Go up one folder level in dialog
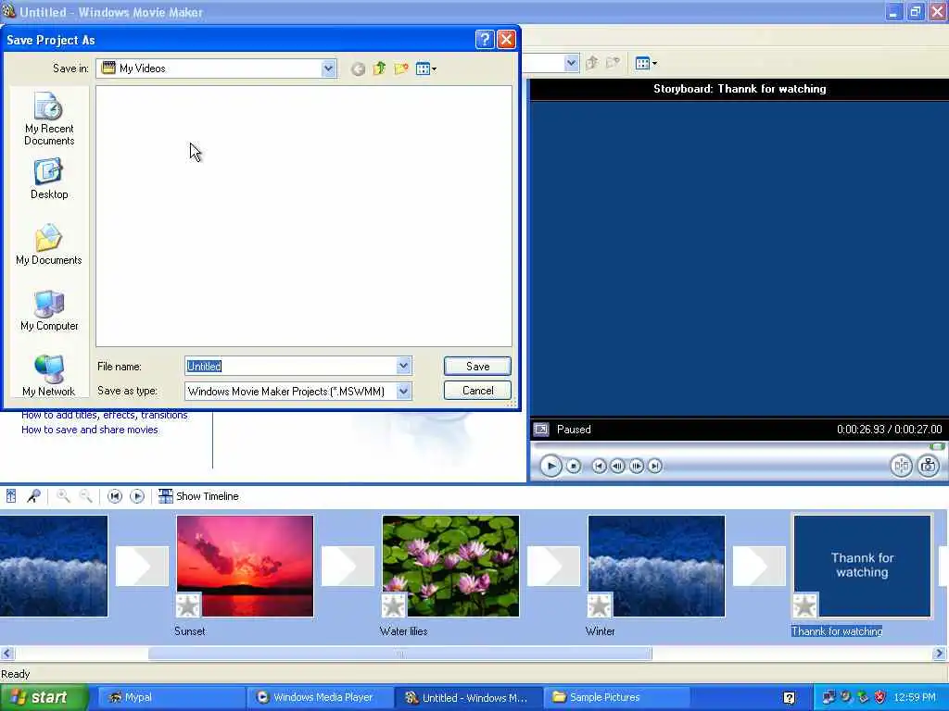This screenshot has width=949, height=711. 379,69
